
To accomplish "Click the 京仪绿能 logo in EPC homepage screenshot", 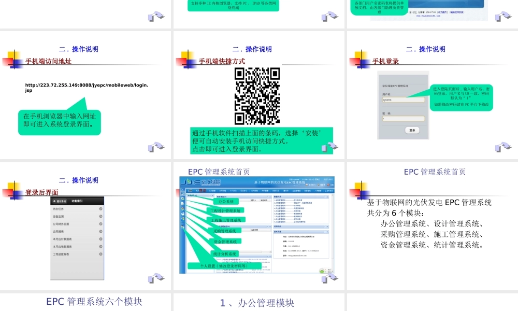I will pos(201,182).
